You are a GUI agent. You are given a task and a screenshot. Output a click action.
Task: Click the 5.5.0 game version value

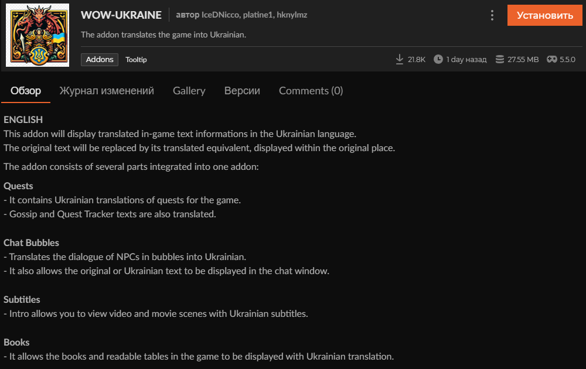click(567, 59)
